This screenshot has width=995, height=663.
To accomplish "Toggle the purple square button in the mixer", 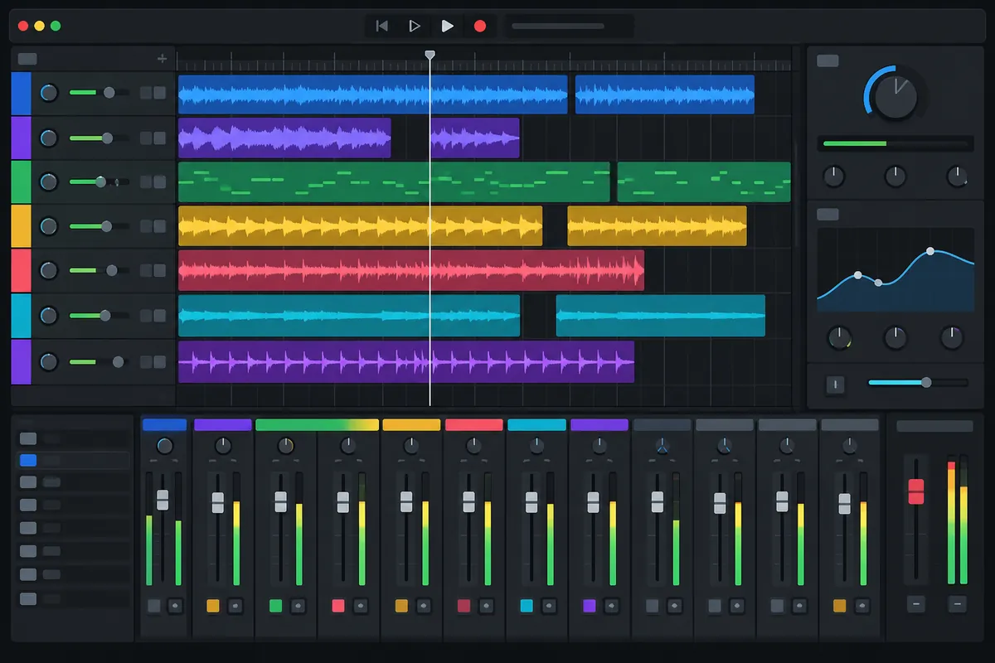I will (x=590, y=606).
